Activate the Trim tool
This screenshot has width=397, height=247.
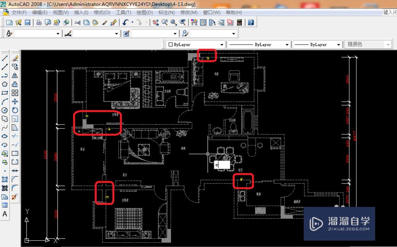coord(15,136)
